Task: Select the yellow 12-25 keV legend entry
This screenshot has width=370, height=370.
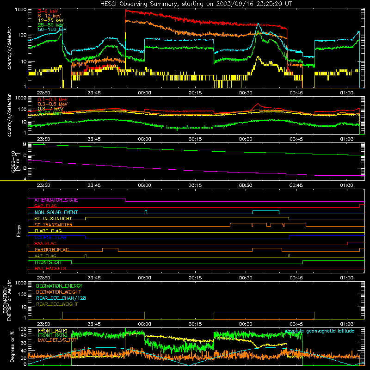Action: [x=51, y=20]
